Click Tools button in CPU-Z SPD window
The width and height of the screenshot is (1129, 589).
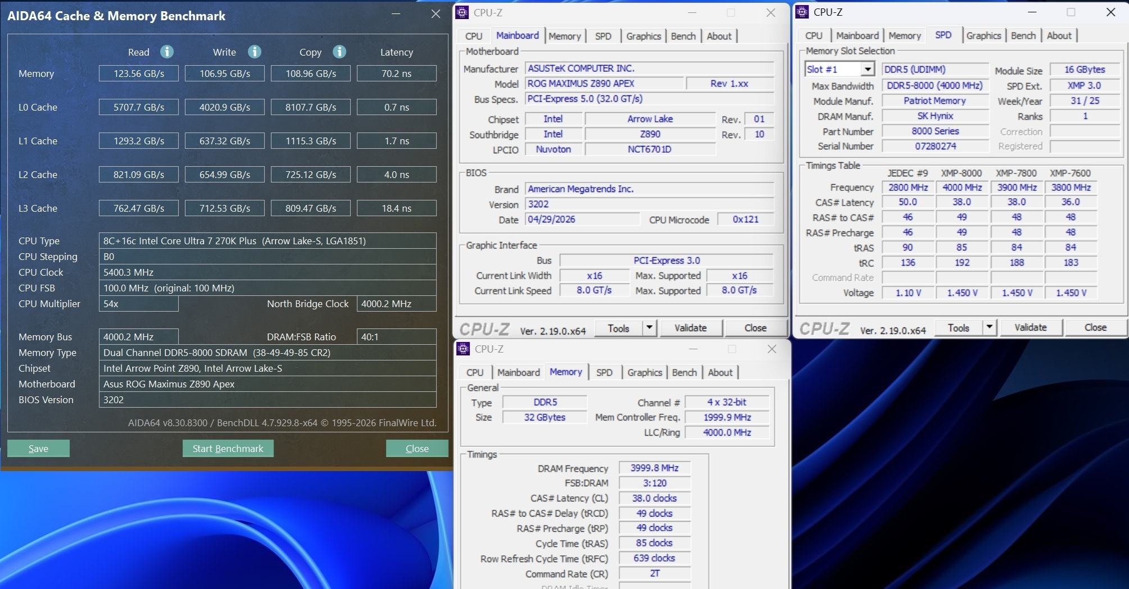(958, 327)
